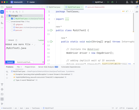
Task: Open the Pull Requests tool window
Action: (x=2, y=17)
